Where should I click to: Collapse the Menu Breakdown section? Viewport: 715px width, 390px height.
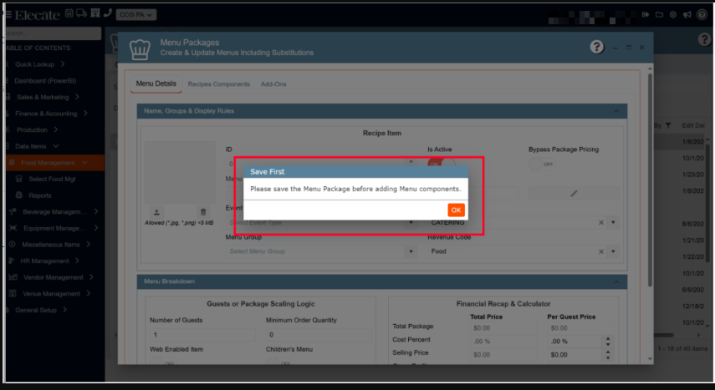coord(616,281)
